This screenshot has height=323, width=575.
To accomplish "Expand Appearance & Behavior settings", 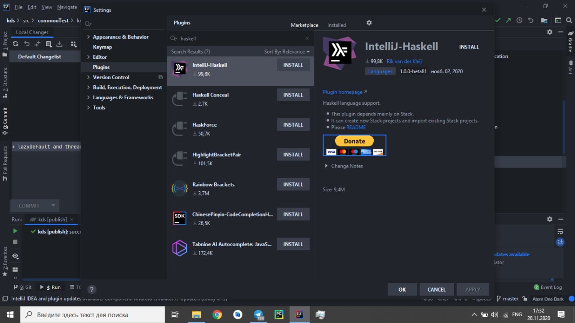I will point(88,37).
